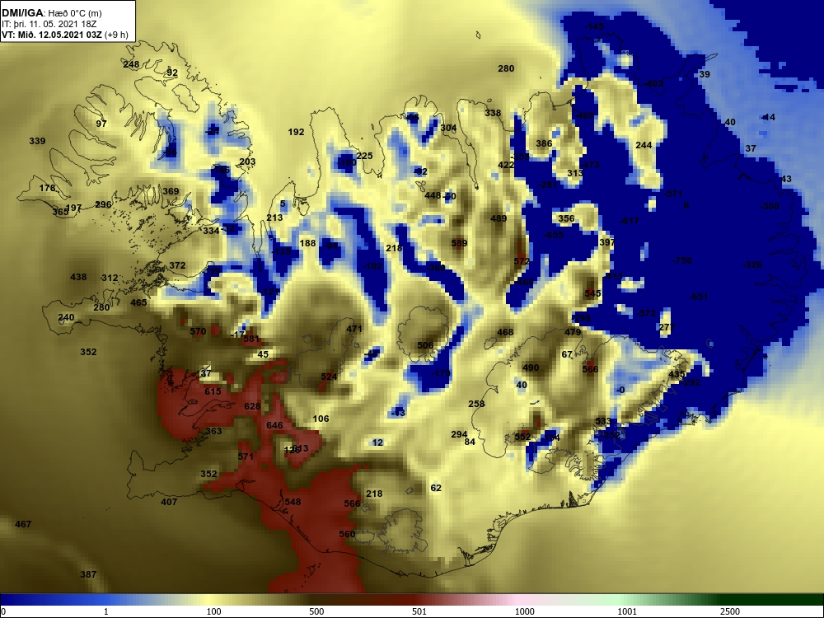Click the legend label '1001'
Screen dimensions: 824x618
click(627, 611)
